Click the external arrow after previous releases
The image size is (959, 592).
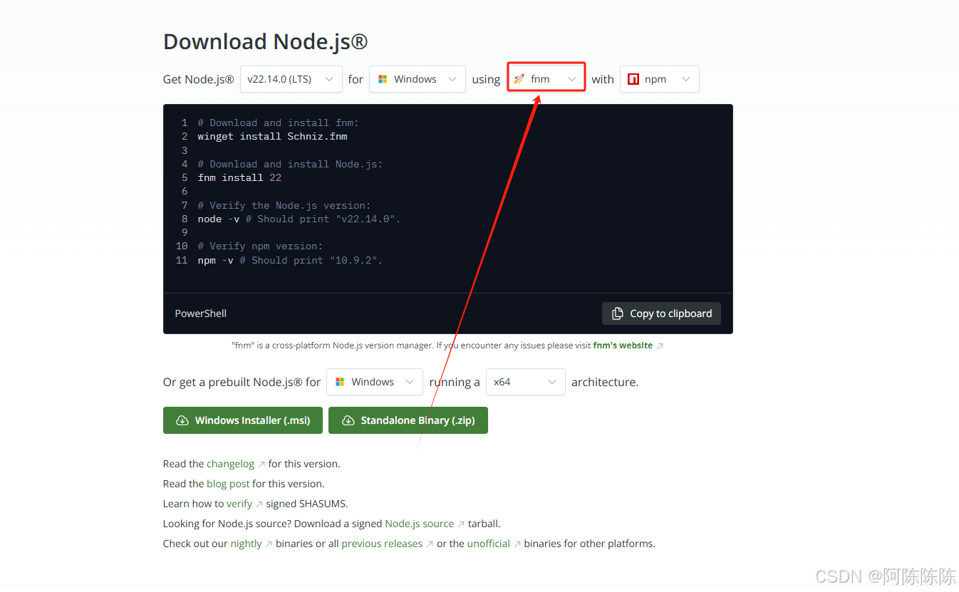pyautogui.click(x=430, y=544)
